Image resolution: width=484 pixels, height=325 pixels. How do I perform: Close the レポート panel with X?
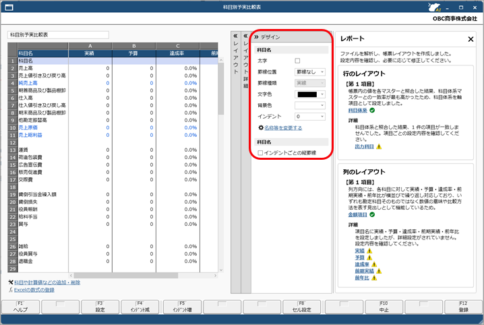click(x=471, y=39)
